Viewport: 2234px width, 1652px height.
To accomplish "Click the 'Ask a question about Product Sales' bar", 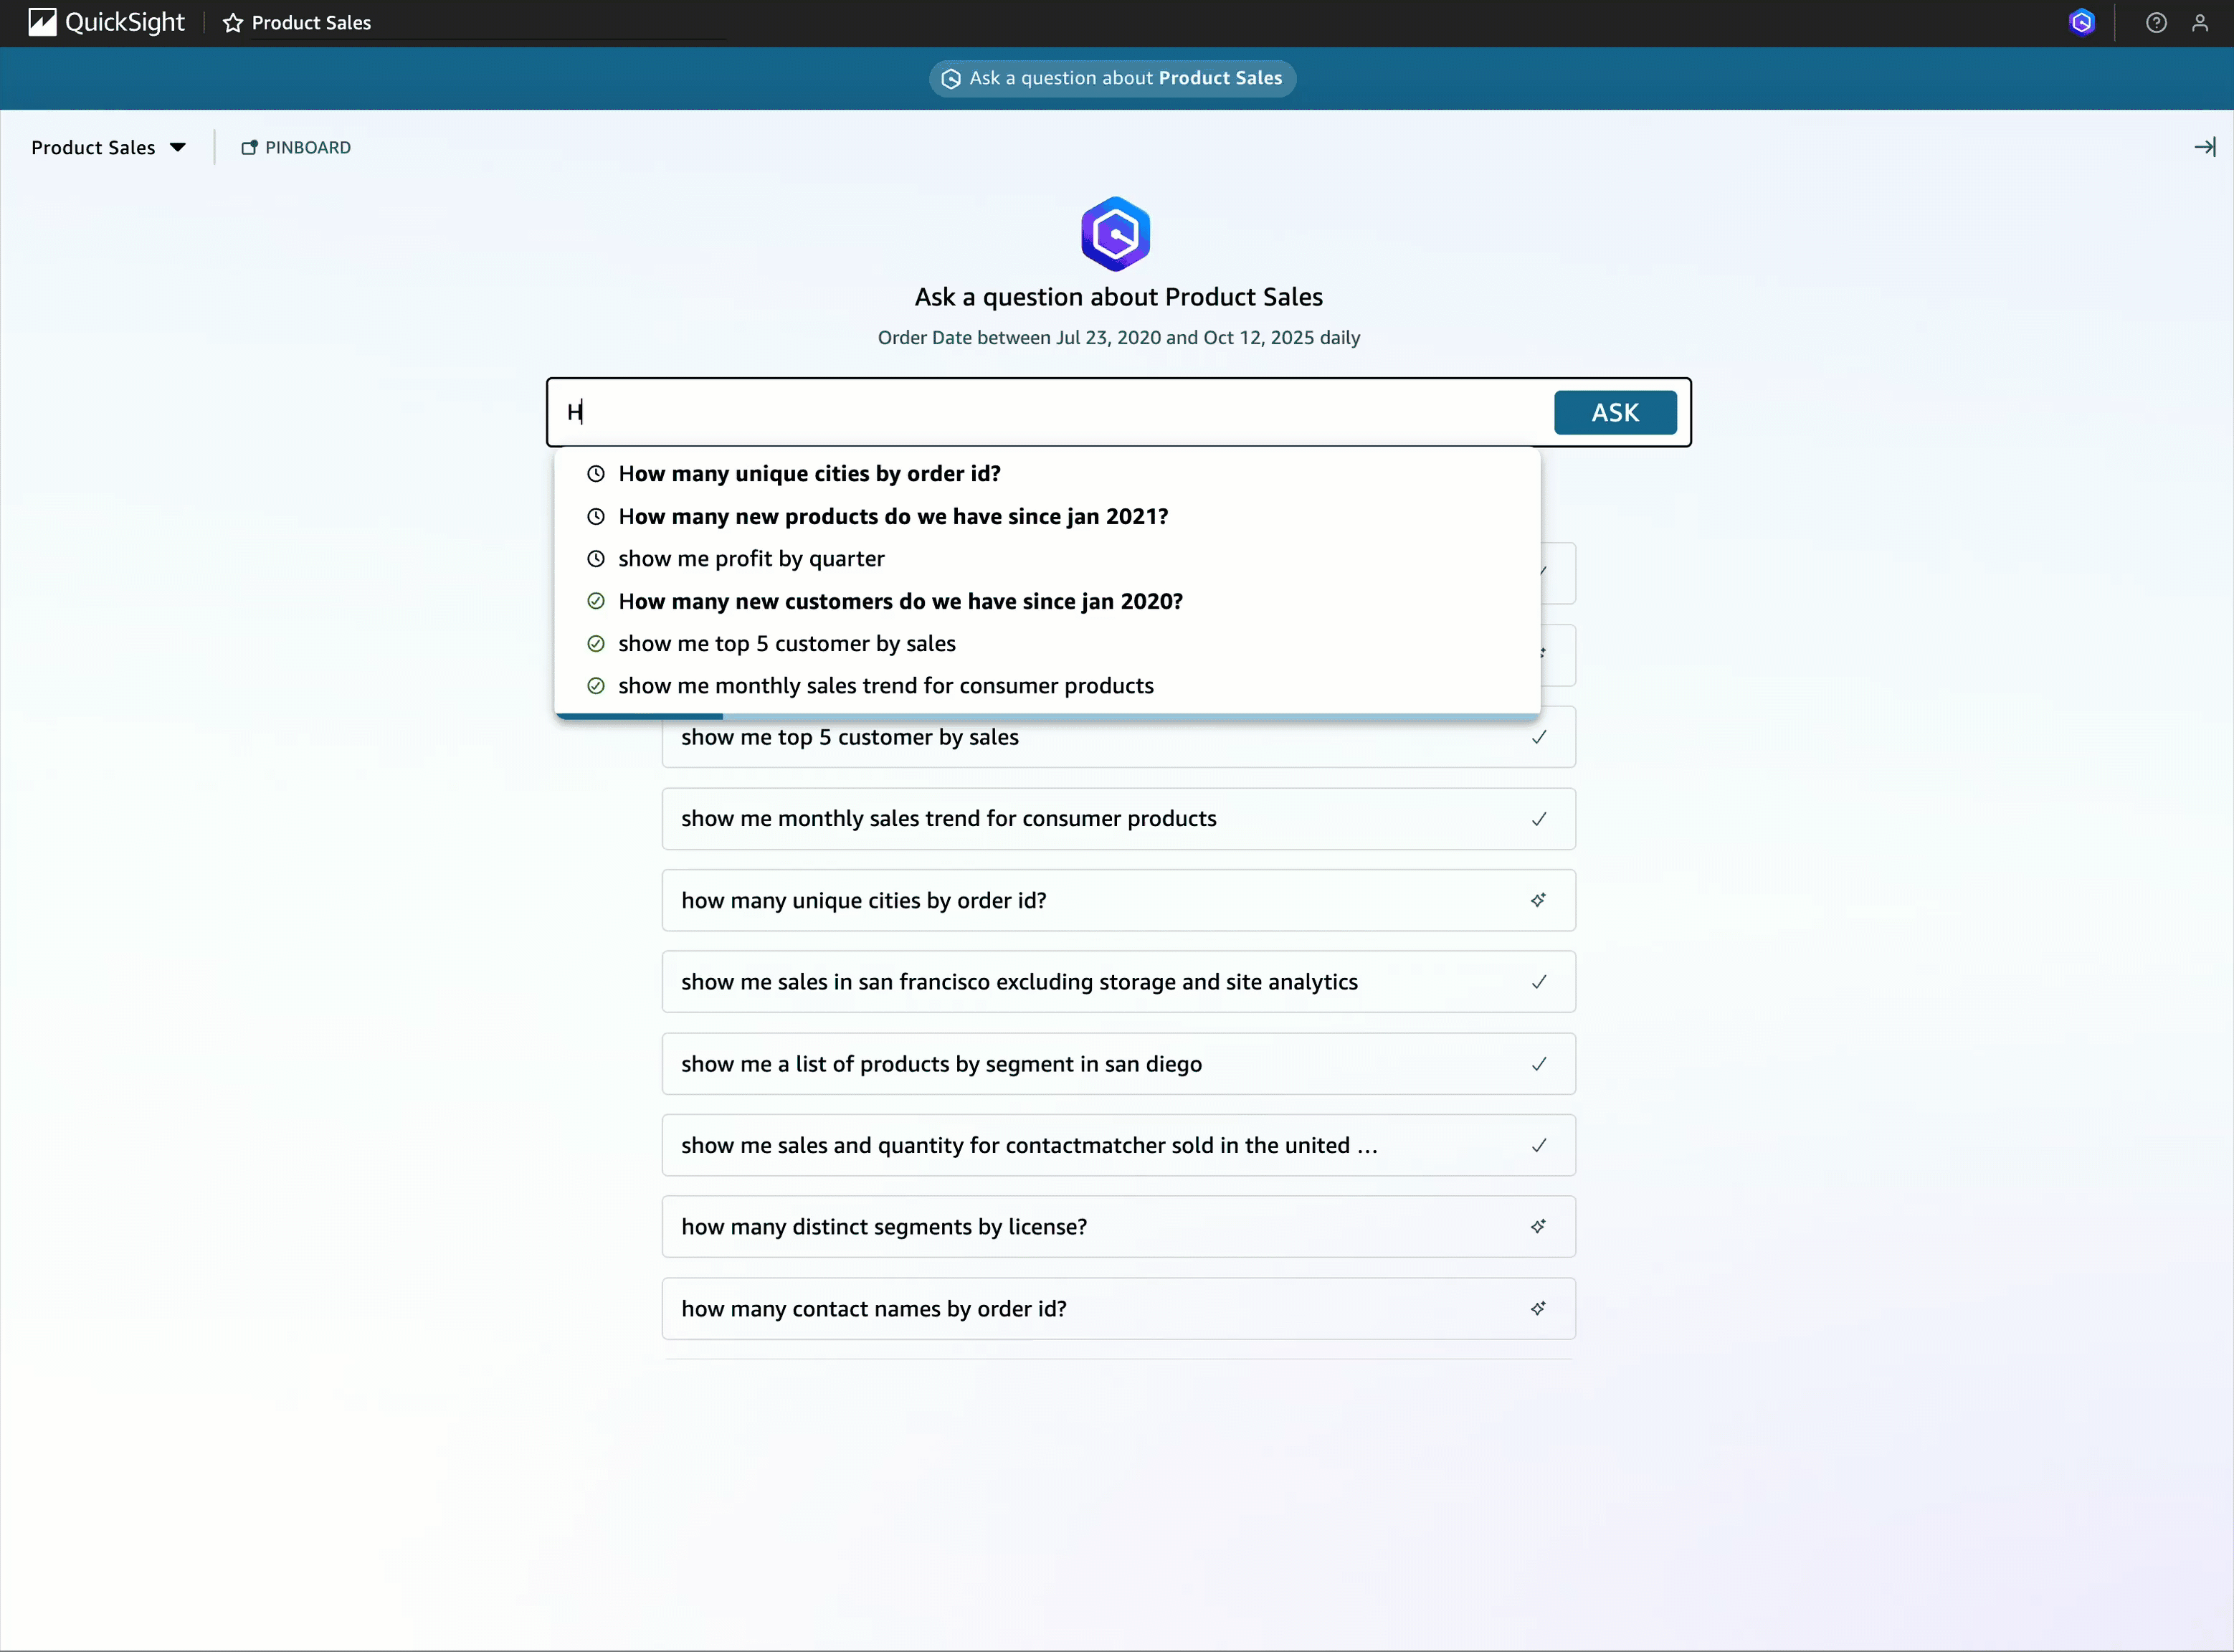I will coord(1112,78).
